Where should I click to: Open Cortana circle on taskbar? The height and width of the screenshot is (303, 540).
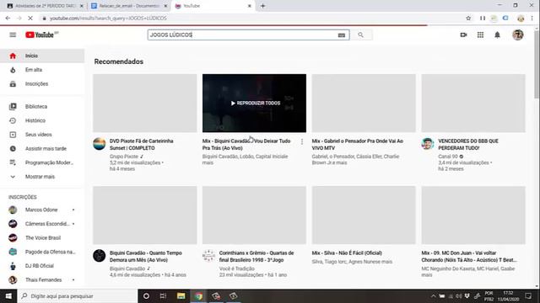pyautogui.click(x=146, y=295)
